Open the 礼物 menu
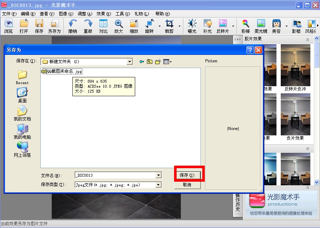The image size is (320, 228). (x=142, y=14)
